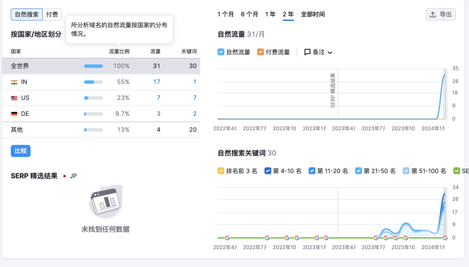Click the blue 比较 button
Screen dimensions: 469x267
21,151
